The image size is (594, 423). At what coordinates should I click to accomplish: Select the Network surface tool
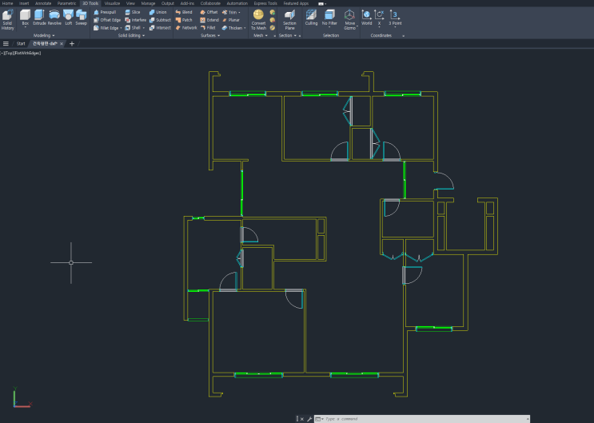pos(186,28)
